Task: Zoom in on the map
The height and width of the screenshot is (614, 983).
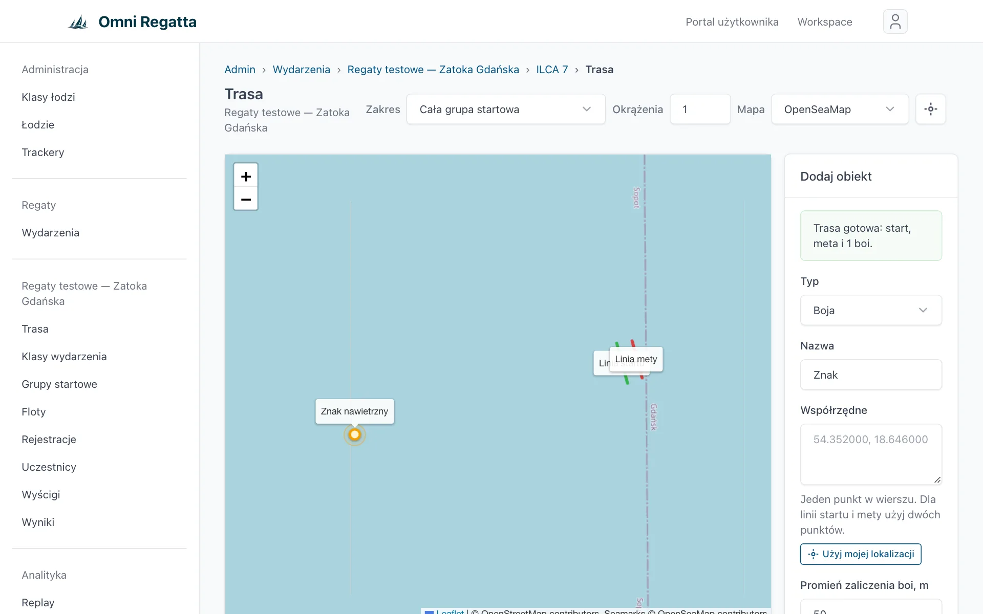Action: coord(246,176)
